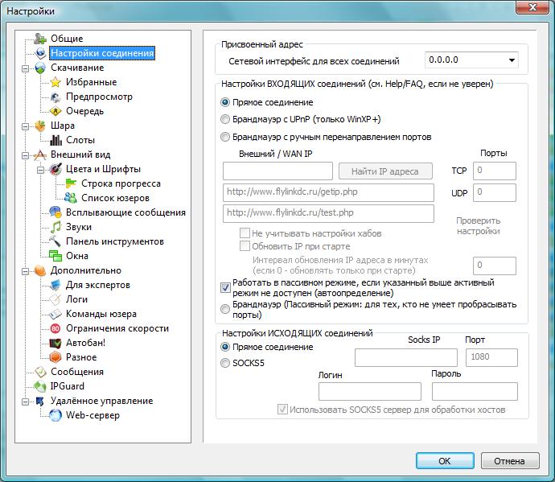Image resolution: width=555 pixels, height=482 pixels.
Task: Click the Ограничения скорости speed limit icon
Action: coord(55,328)
